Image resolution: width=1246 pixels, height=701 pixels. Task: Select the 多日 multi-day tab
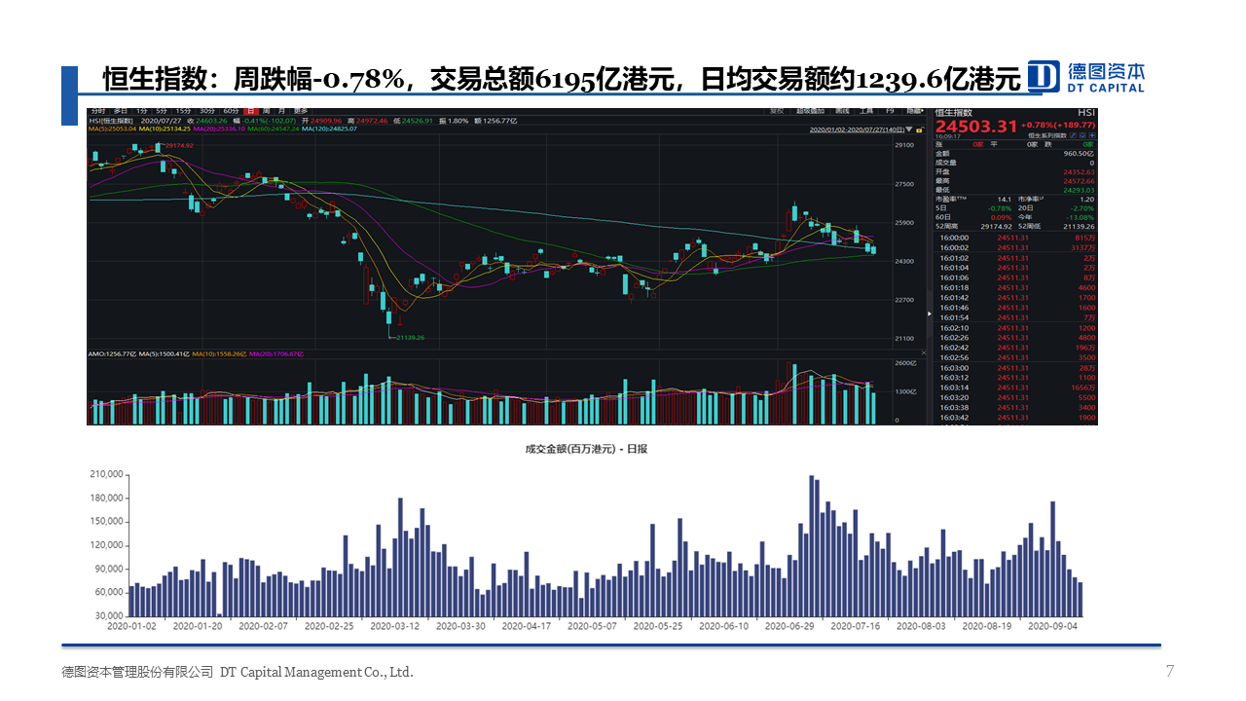click(x=121, y=111)
